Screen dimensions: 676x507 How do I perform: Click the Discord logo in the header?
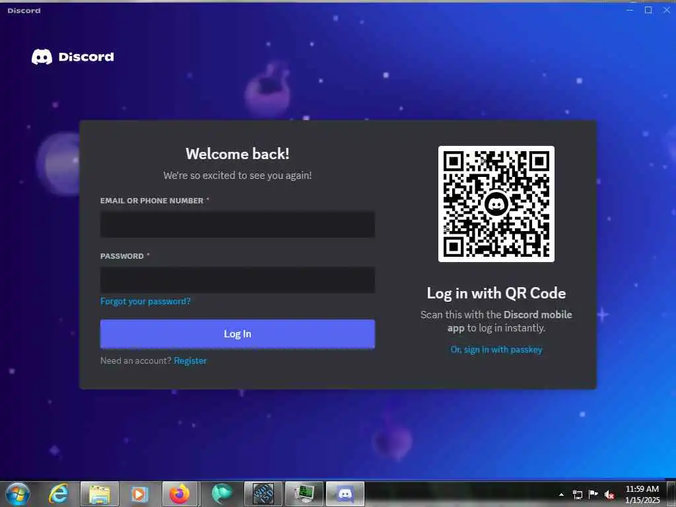[x=73, y=57]
